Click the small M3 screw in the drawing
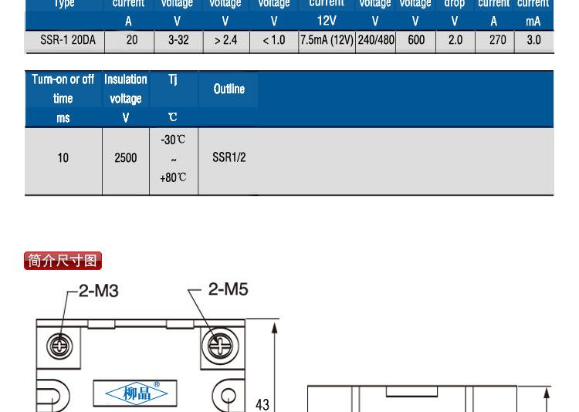The width and height of the screenshot is (579, 412). coord(59,346)
